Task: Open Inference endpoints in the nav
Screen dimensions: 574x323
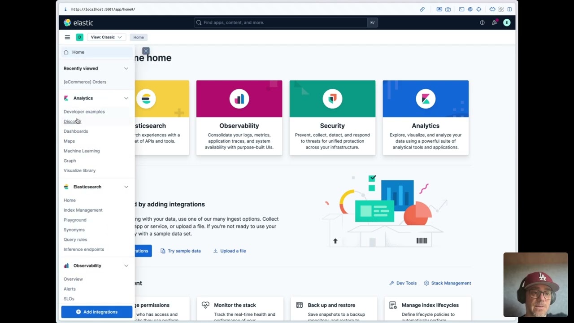Action: 83,249
